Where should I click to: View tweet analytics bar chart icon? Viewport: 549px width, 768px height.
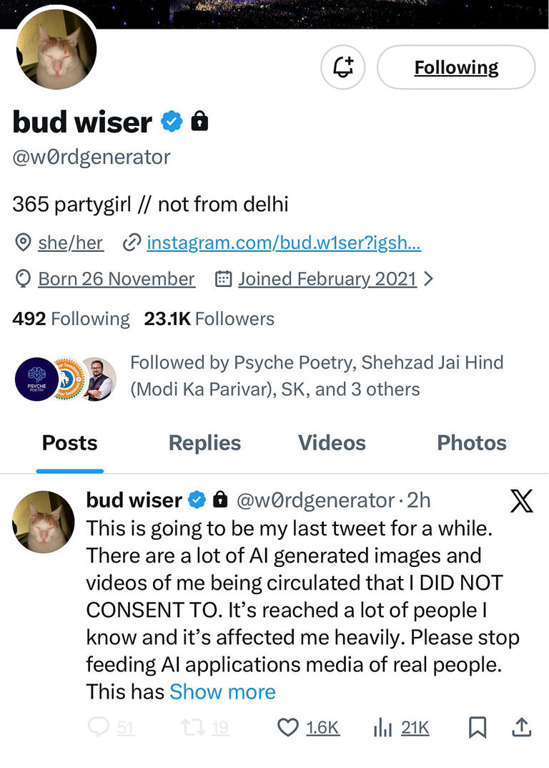[x=384, y=728]
